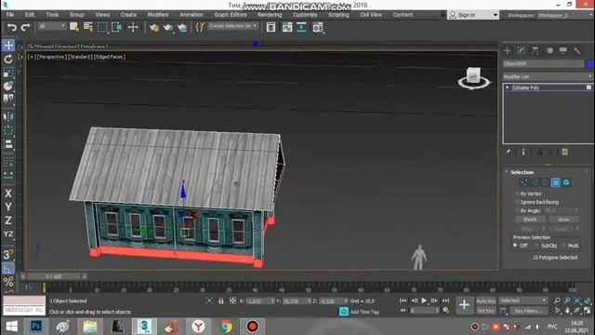Expand the Editable Poly modifier entry
The width and height of the screenshot is (595, 335).
click(508, 87)
